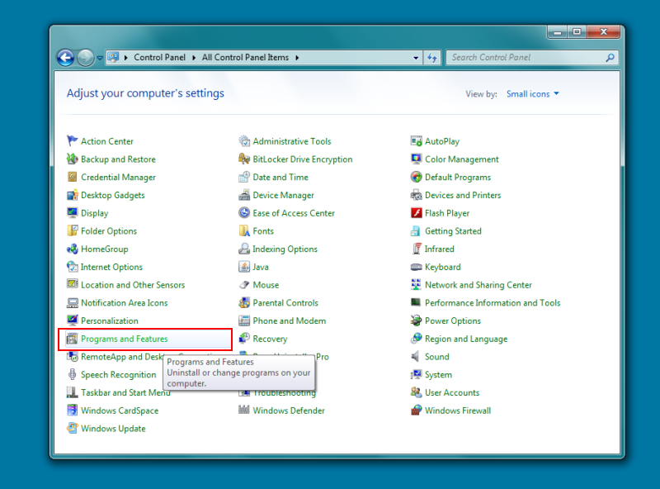Click the Mouse icon
660x489 pixels.
(244, 284)
